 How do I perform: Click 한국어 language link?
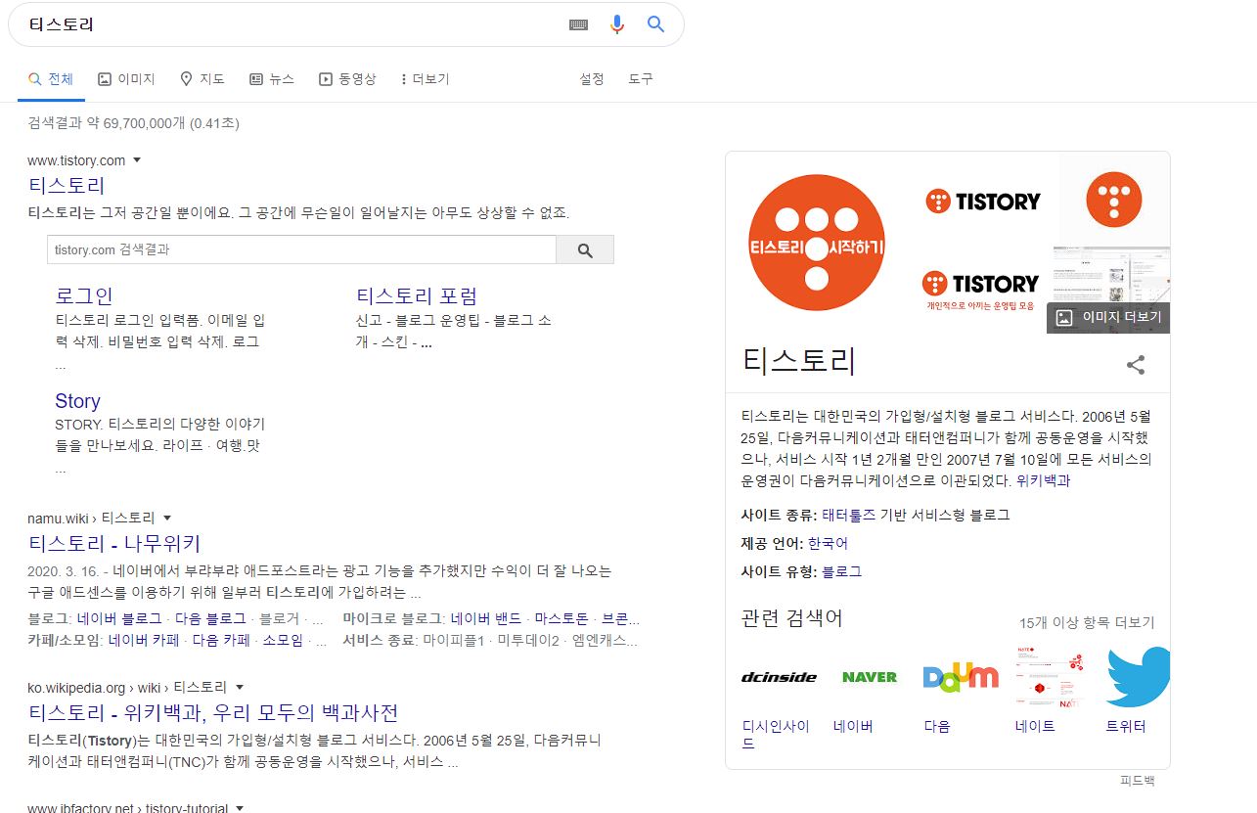828,543
